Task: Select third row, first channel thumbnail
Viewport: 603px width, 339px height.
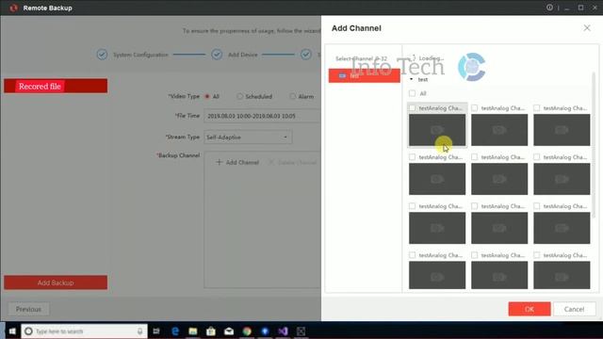Action: point(437,228)
